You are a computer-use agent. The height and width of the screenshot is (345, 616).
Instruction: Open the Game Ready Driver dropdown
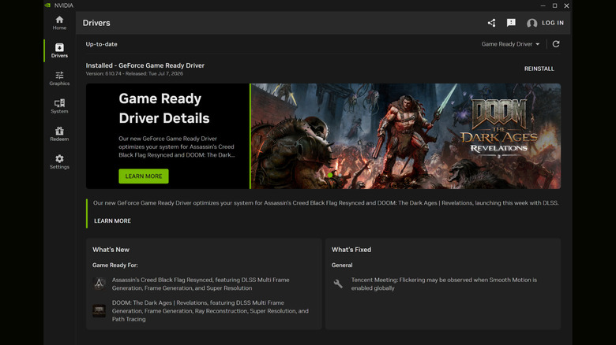(x=510, y=44)
